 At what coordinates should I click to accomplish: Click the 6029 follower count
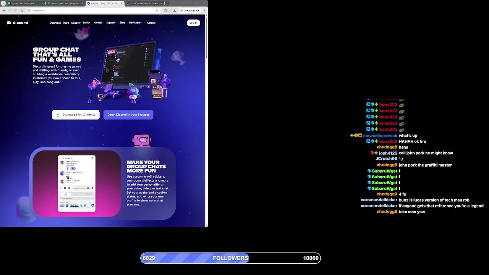click(x=149, y=258)
